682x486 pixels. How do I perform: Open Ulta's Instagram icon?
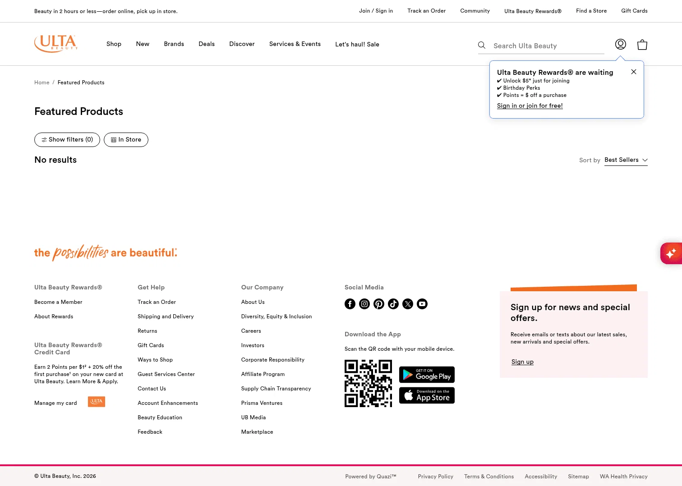tap(364, 304)
